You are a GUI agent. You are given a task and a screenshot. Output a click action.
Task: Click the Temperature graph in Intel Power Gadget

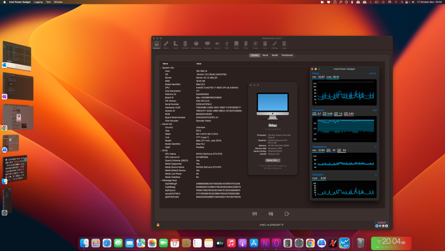tap(344, 161)
